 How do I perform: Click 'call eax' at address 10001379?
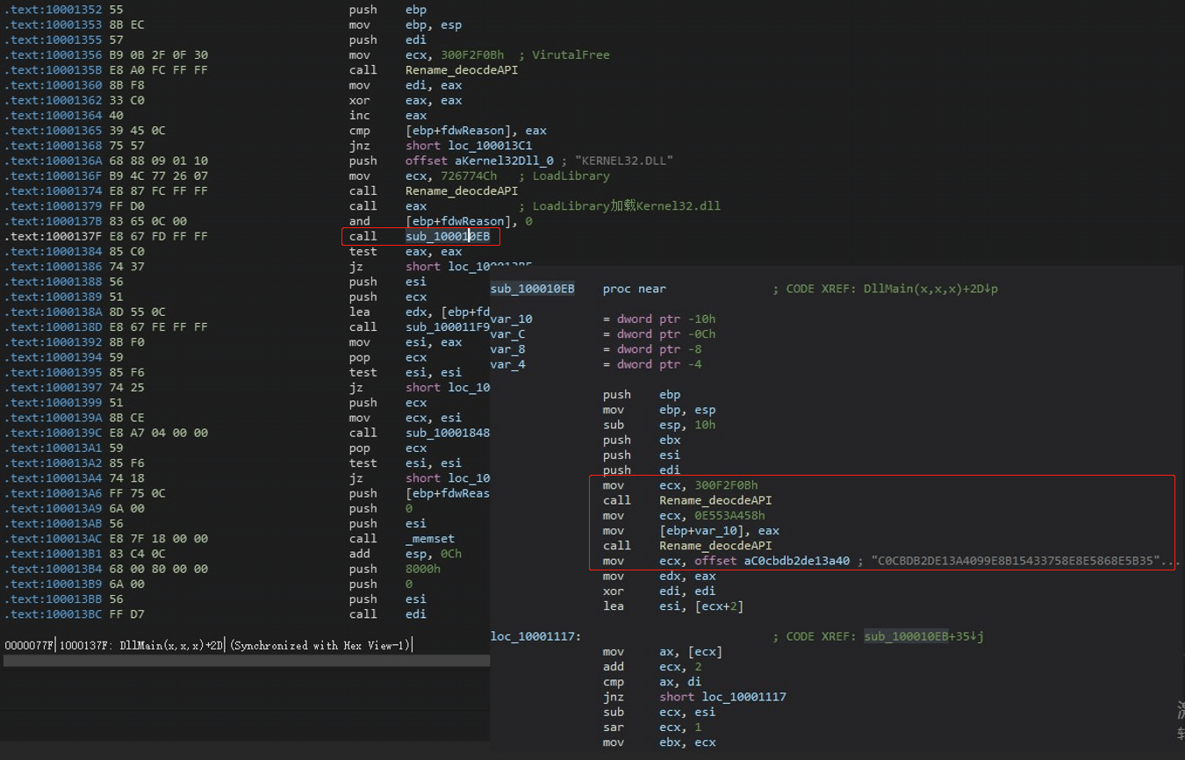point(388,206)
